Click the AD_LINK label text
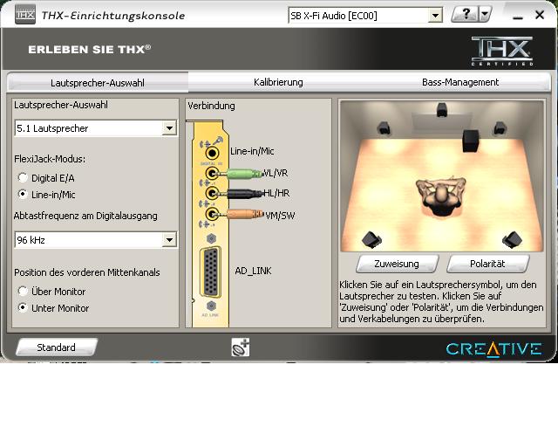The image size is (558, 447). [x=253, y=271]
